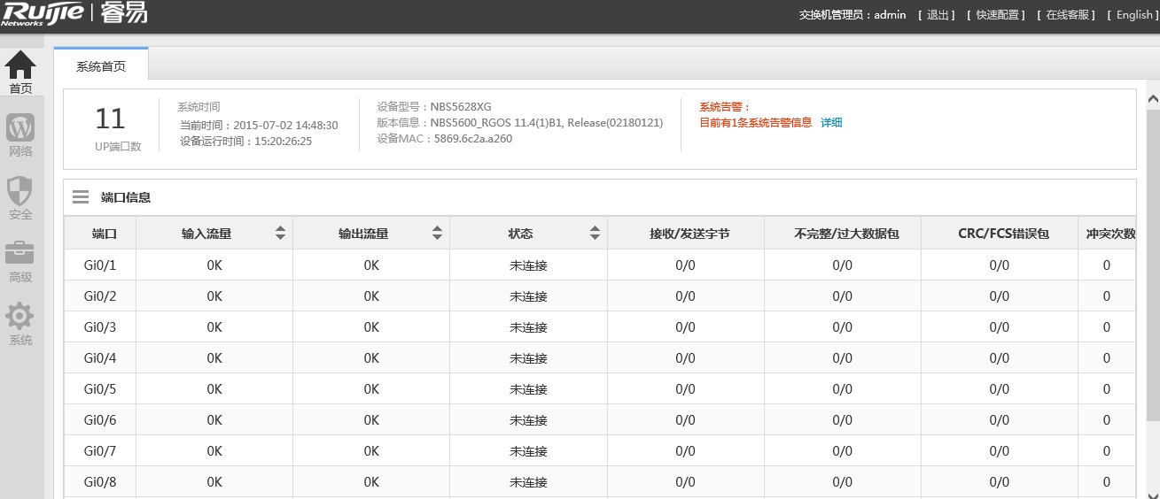Image resolution: width=1160 pixels, height=499 pixels.
Task: Switch language to English
Action: [x=1133, y=15]
